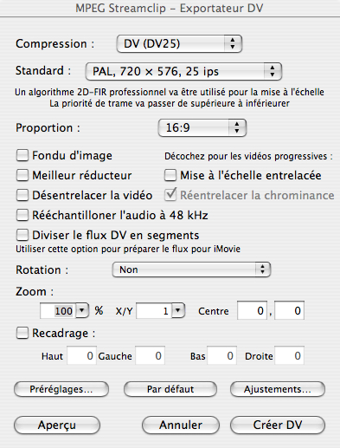
Task: Click the first Centre coordinate field
Action: point(252,311)
